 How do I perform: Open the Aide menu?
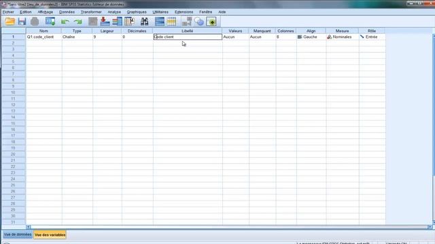coord(222,12)
